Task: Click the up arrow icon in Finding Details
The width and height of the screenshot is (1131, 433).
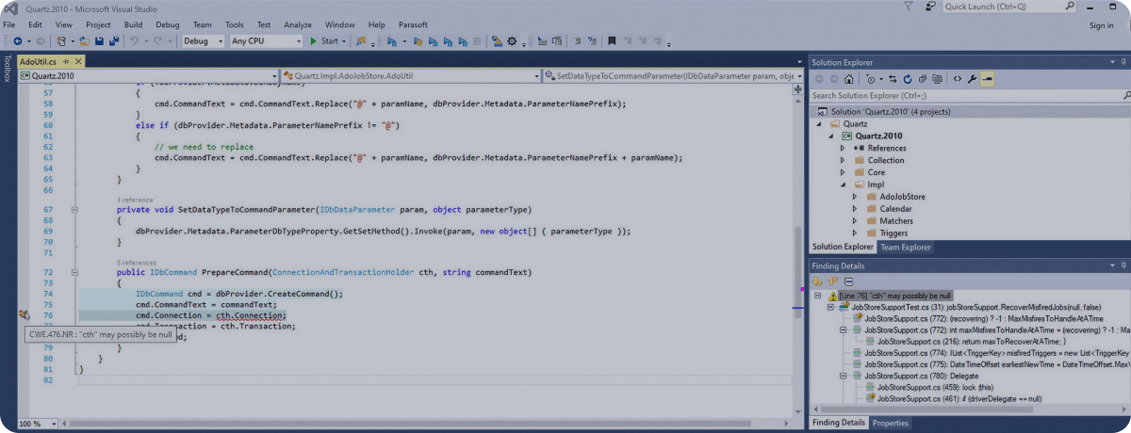Action: [x=833, y=281]
